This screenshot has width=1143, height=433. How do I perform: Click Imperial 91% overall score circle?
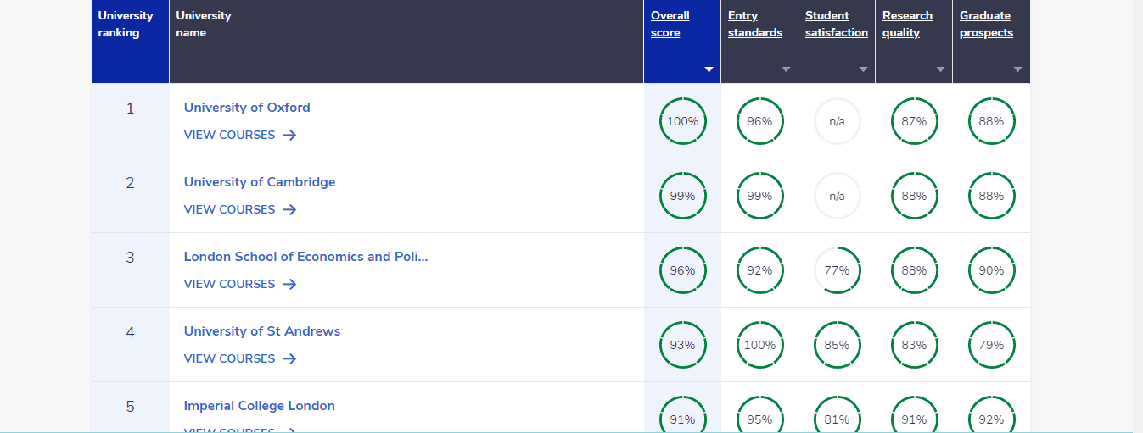682,414
